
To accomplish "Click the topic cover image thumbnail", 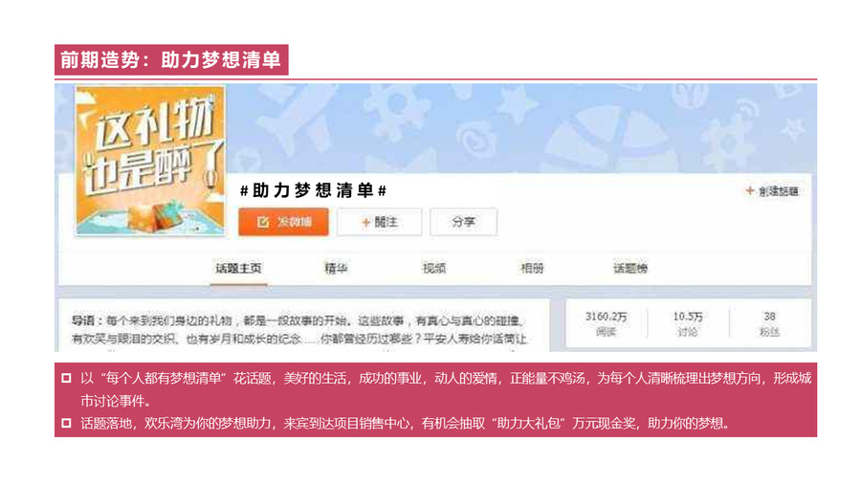I will click(x=150, y=161).
